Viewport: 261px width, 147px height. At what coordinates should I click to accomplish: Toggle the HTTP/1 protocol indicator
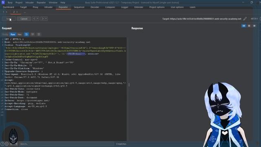(x=254, y=19)
